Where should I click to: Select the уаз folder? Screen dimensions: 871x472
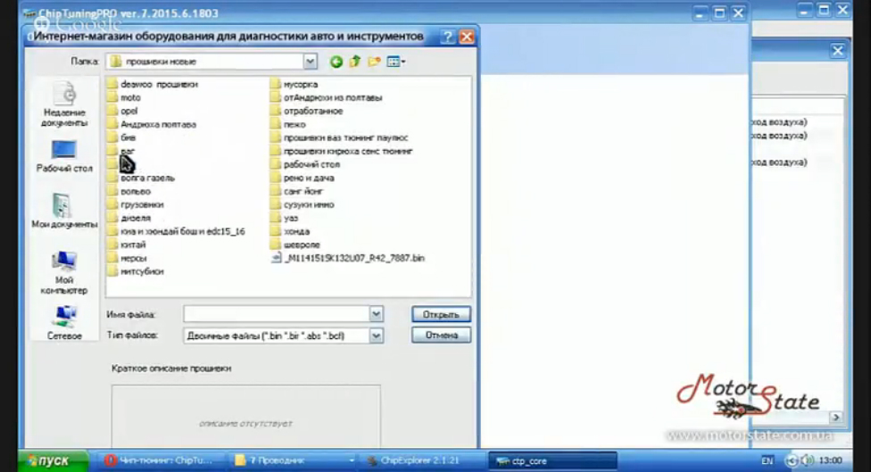(285, 218)
